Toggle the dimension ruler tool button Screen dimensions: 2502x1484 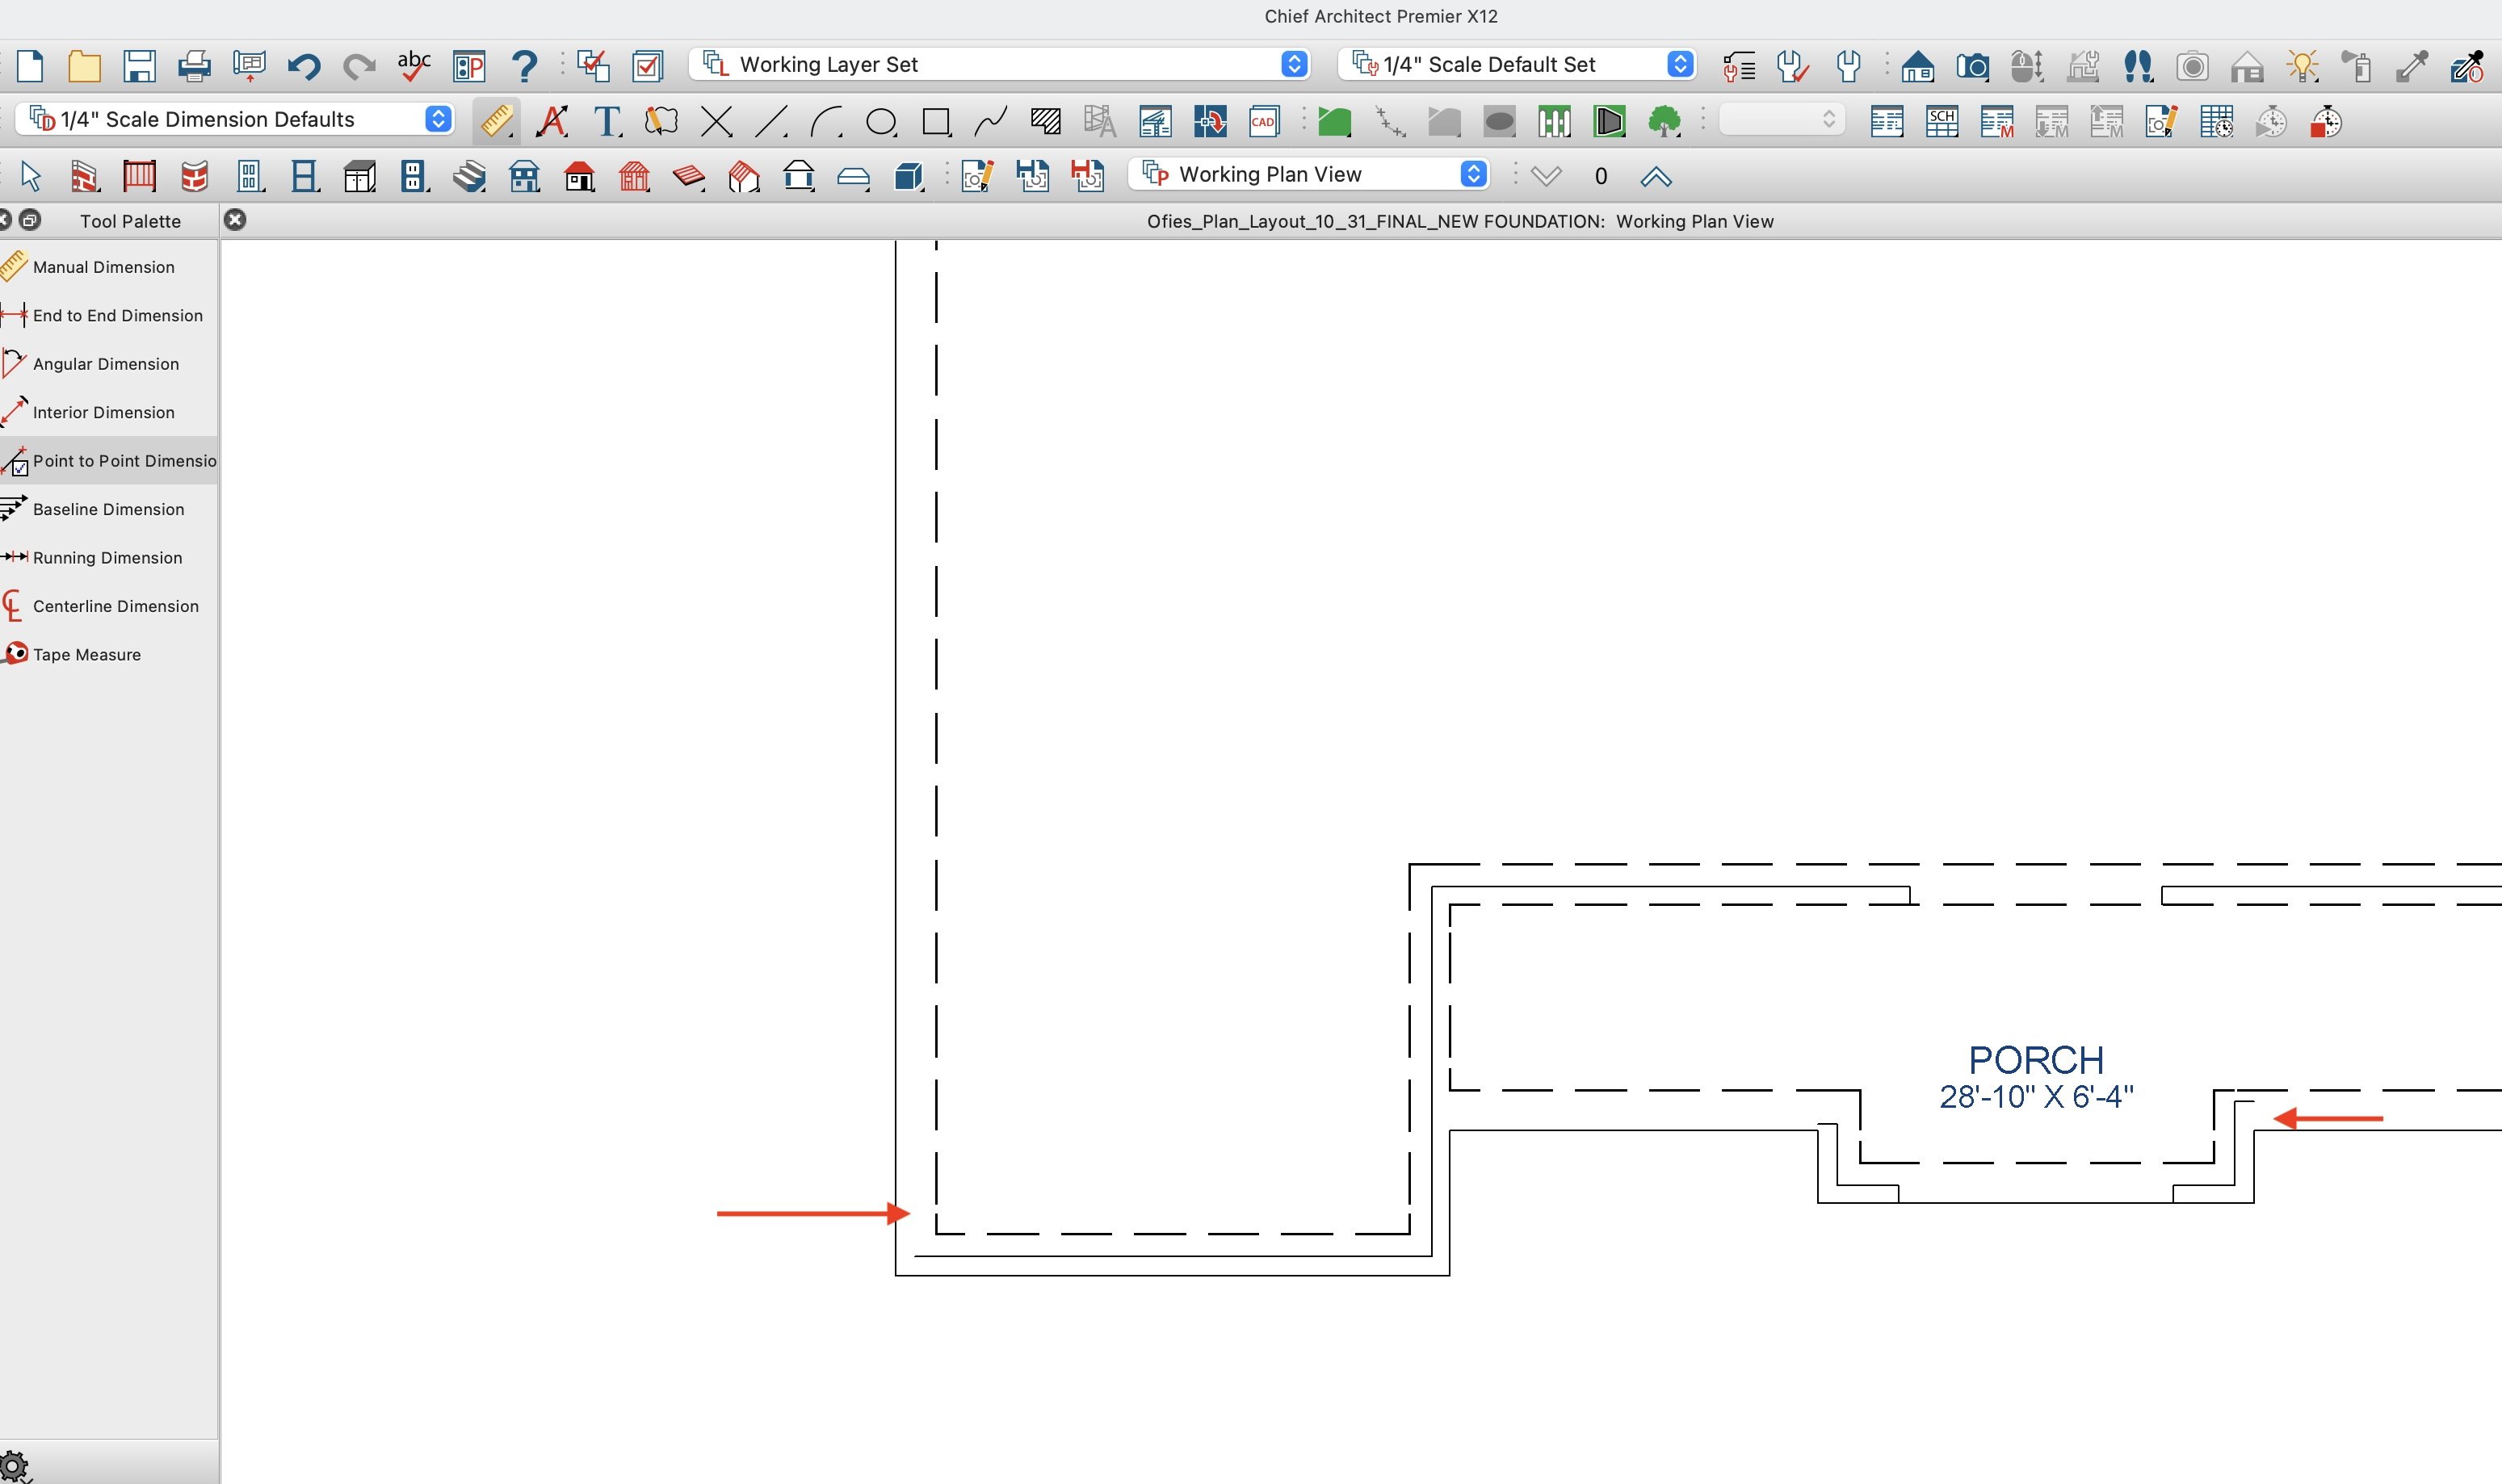point(496,122)
